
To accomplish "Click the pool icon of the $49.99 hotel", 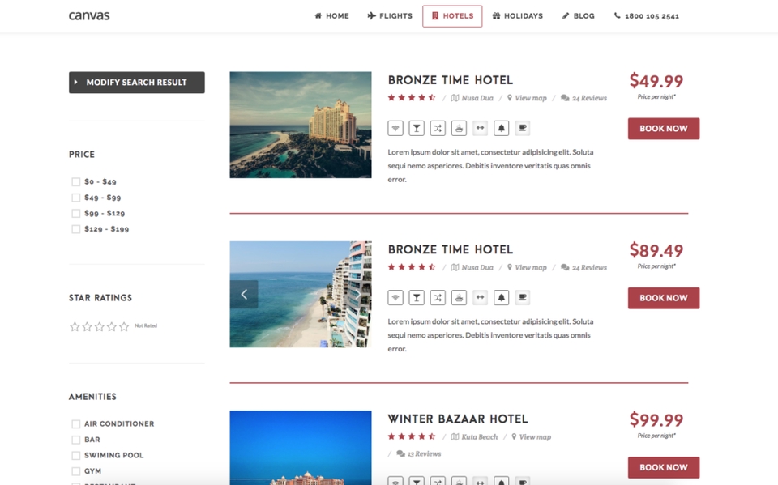I will coord(459,129).
